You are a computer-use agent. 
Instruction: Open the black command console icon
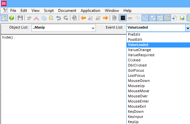(123, 18)
